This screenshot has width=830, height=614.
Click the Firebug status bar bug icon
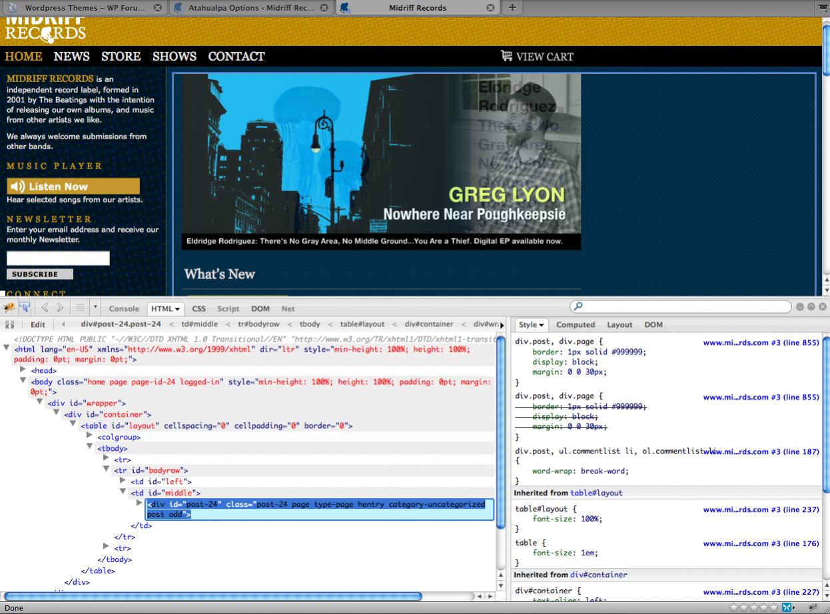point(814,607)
